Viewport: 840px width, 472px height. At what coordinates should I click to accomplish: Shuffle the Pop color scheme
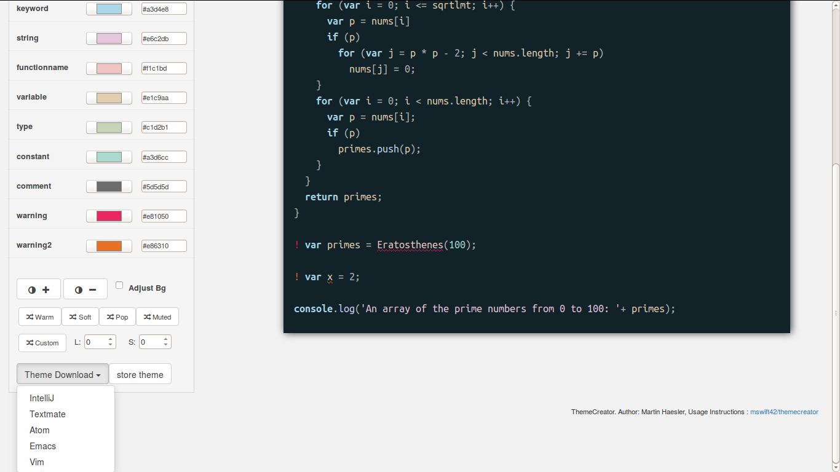click(x=117, y=317)
